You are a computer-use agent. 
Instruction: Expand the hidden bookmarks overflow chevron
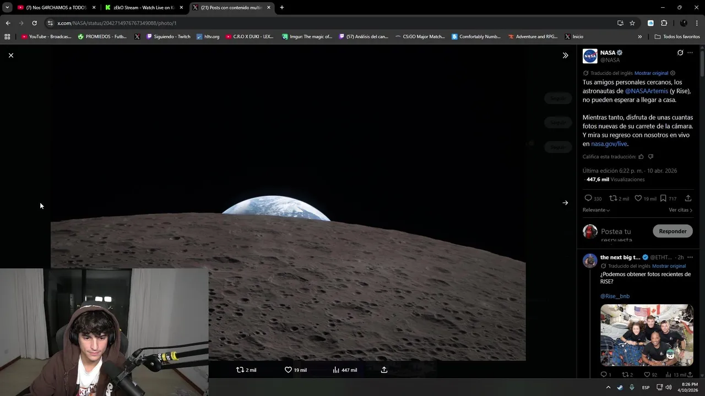point(639,37)
